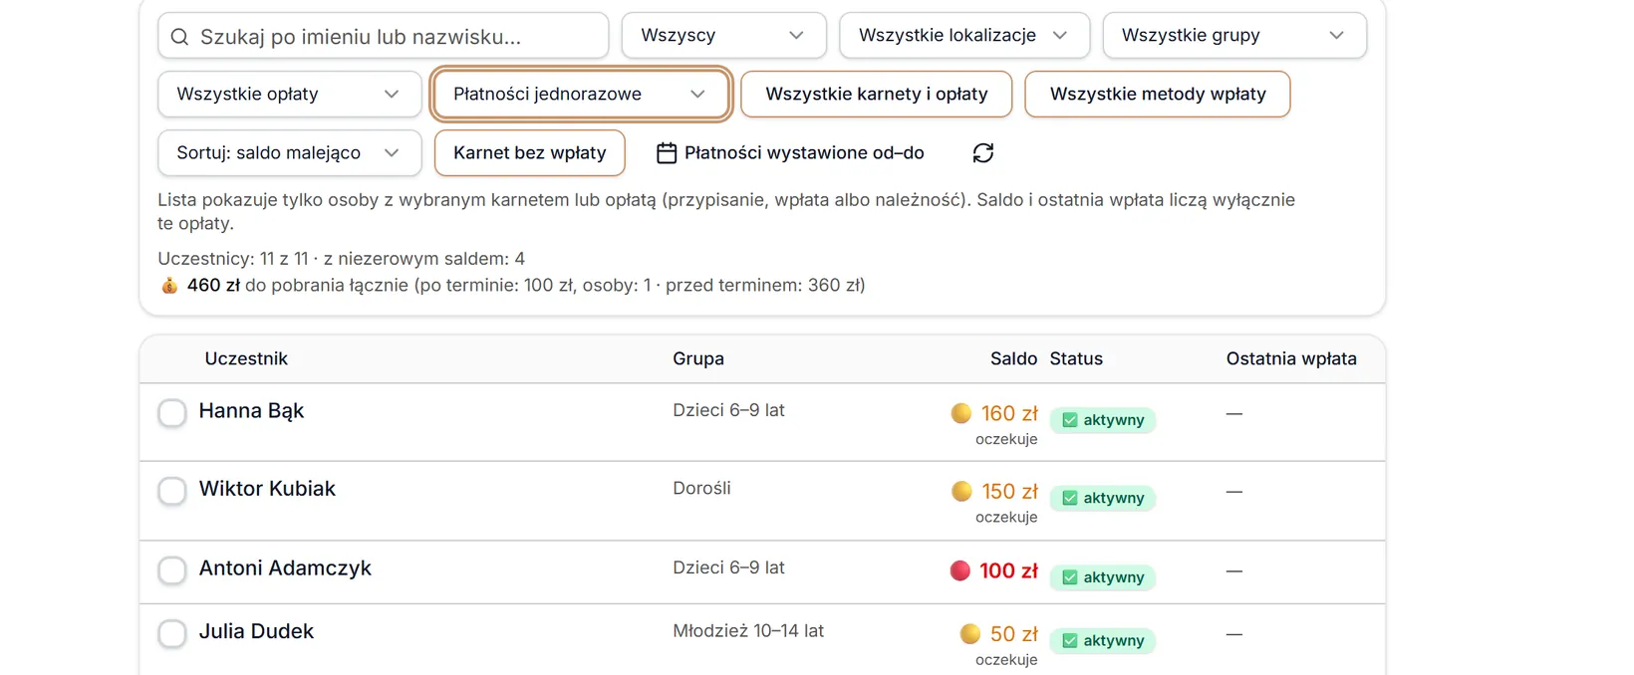
Task: Open participant Hanna Bąk
Action: (x=251, y=410)
